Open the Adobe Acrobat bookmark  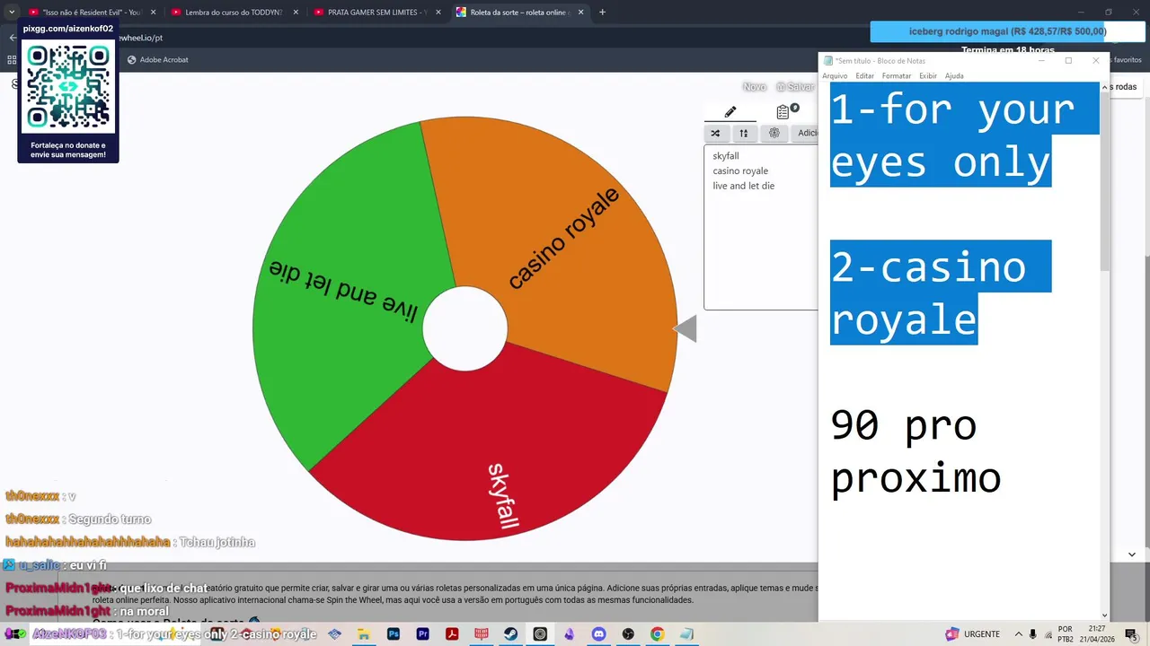tap(157, 60)
